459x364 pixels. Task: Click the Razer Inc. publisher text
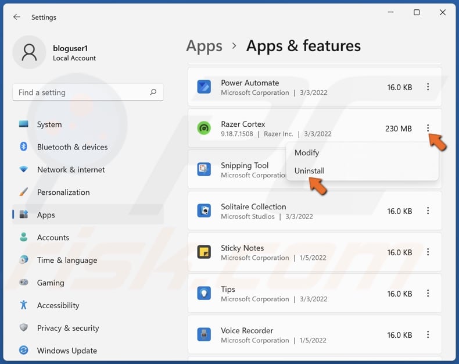coord(278,134)
